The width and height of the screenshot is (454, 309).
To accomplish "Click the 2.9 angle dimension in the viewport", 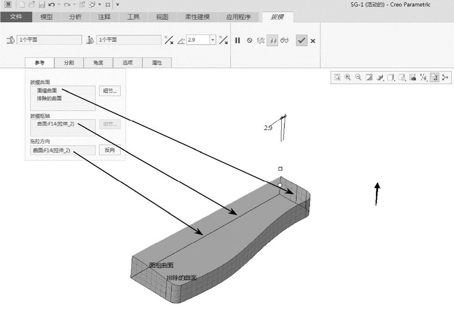I will pyautogui.click(x=268, y=128).
